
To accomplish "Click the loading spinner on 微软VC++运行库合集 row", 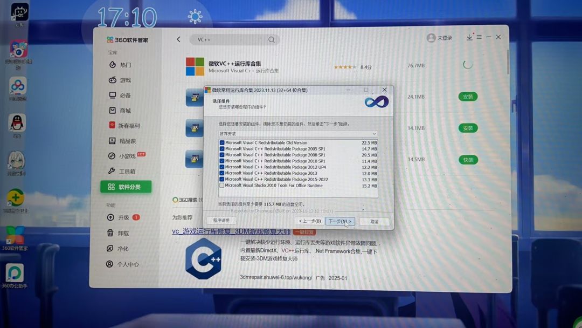I will pos(468,65).
